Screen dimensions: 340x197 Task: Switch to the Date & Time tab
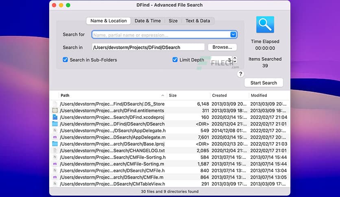[148, 21]
